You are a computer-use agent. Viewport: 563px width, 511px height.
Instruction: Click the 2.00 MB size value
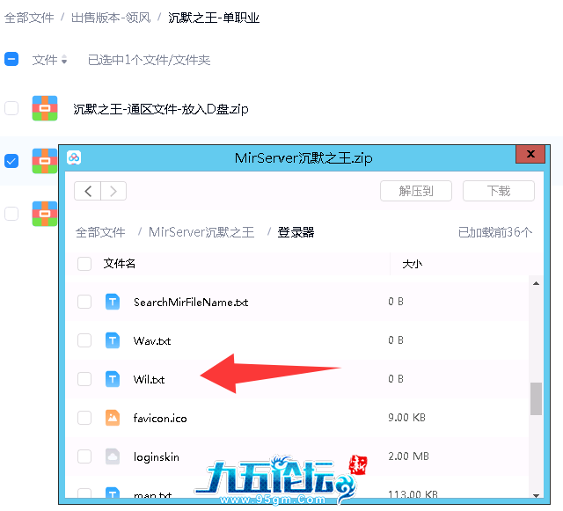pyautogui.click(x=408, y=456)
